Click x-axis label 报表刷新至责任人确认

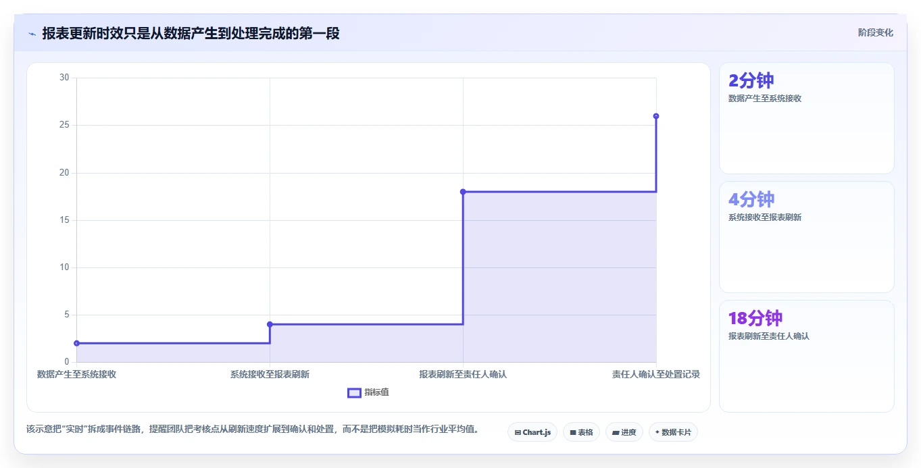tap(463, 374)
